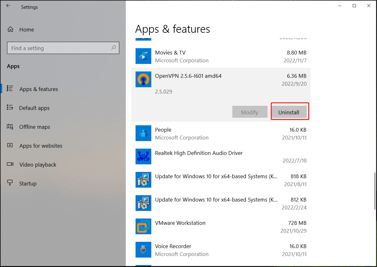377x267 pixels.
Task: Go to Default apps settings
Action: 34,108
